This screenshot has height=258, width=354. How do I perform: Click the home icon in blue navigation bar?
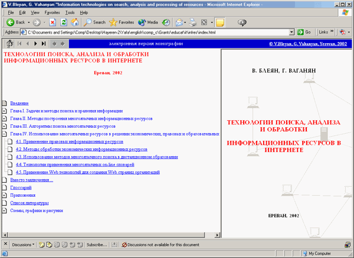click(x=9, y=44)
